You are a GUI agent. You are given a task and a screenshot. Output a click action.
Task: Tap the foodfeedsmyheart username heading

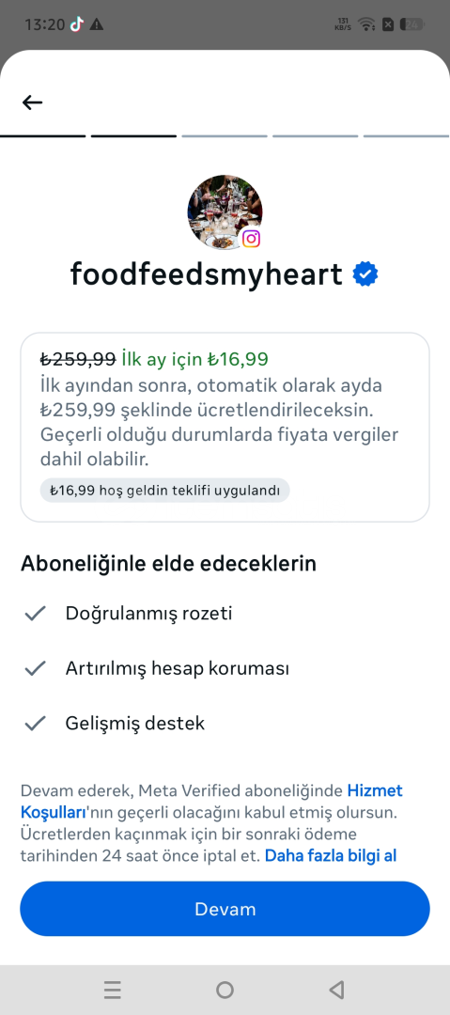point(206,274)
